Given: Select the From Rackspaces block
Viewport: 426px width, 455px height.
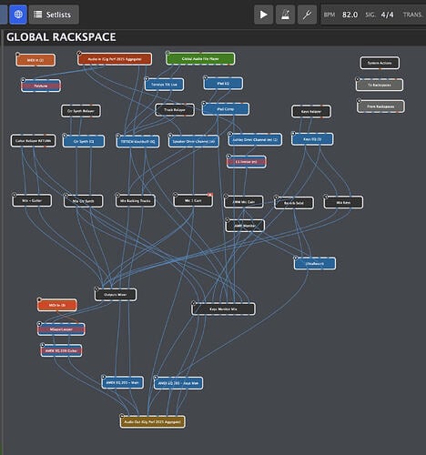Looking at the screenshot, I should point(380,106).
